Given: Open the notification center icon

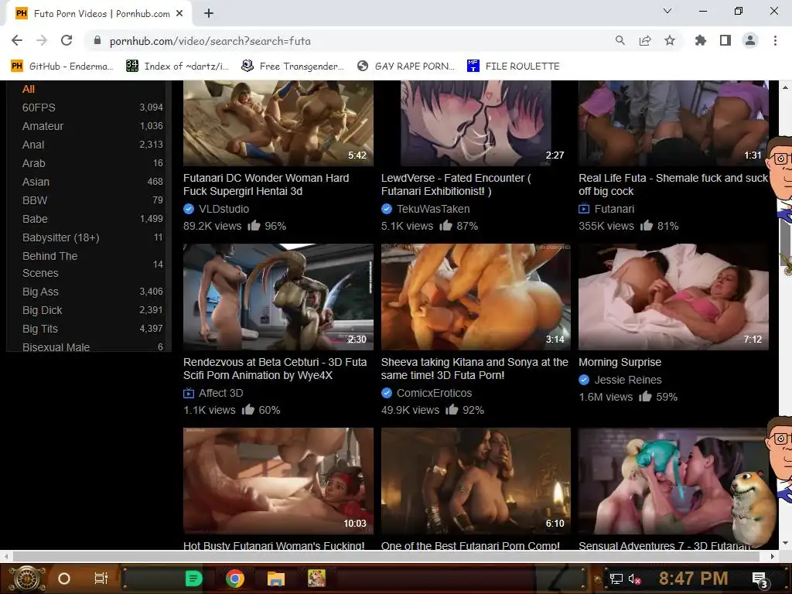Looking at the screenshot, I should point(760,579).
